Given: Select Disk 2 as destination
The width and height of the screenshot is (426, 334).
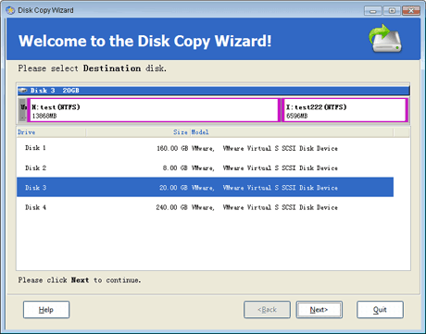Looking at the screenshot, I should (x=205, y=167).
